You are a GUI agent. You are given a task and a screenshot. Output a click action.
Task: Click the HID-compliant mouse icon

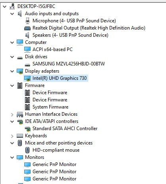(27, 150)
